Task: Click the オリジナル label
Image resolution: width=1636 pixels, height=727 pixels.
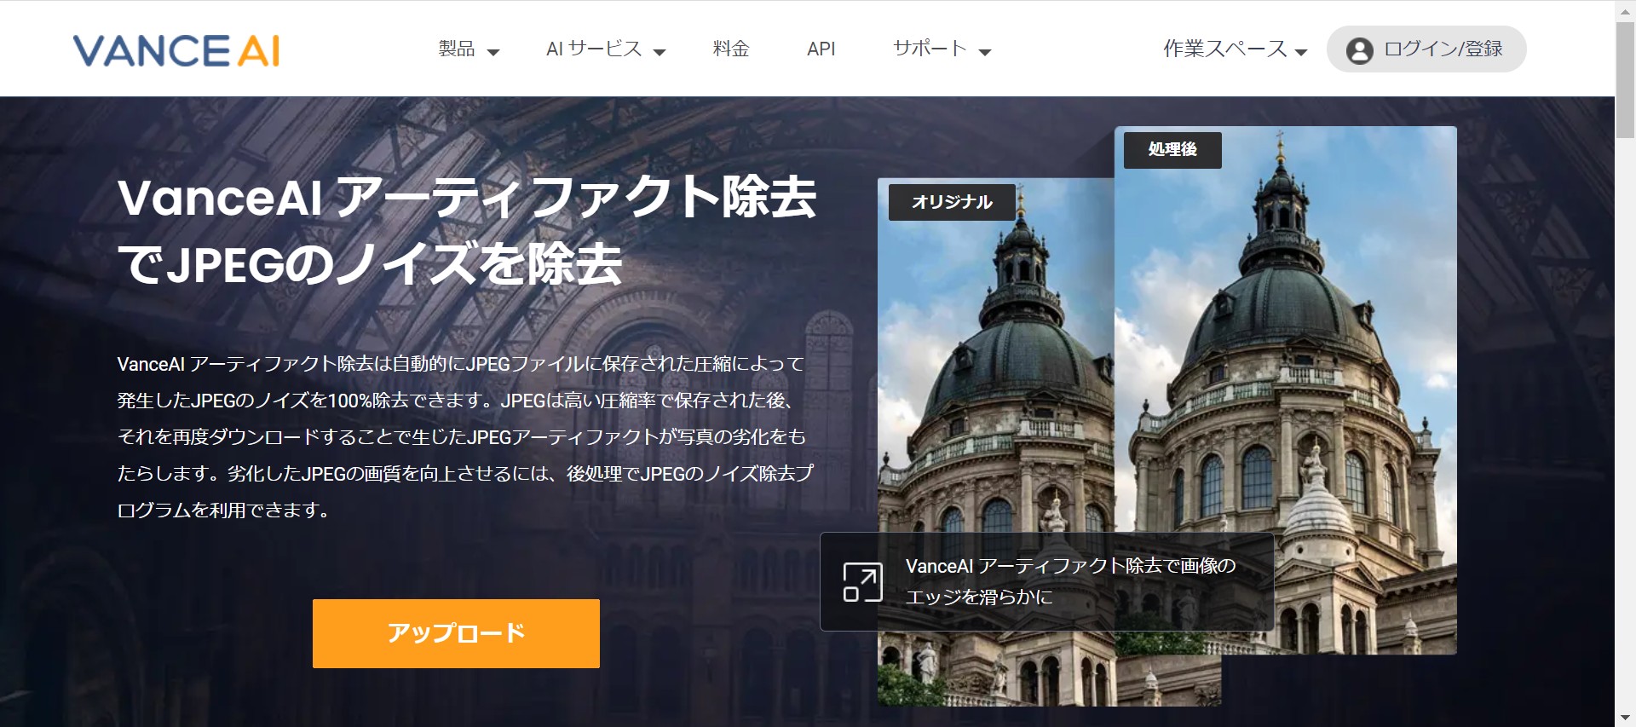Action: [952, 202]
